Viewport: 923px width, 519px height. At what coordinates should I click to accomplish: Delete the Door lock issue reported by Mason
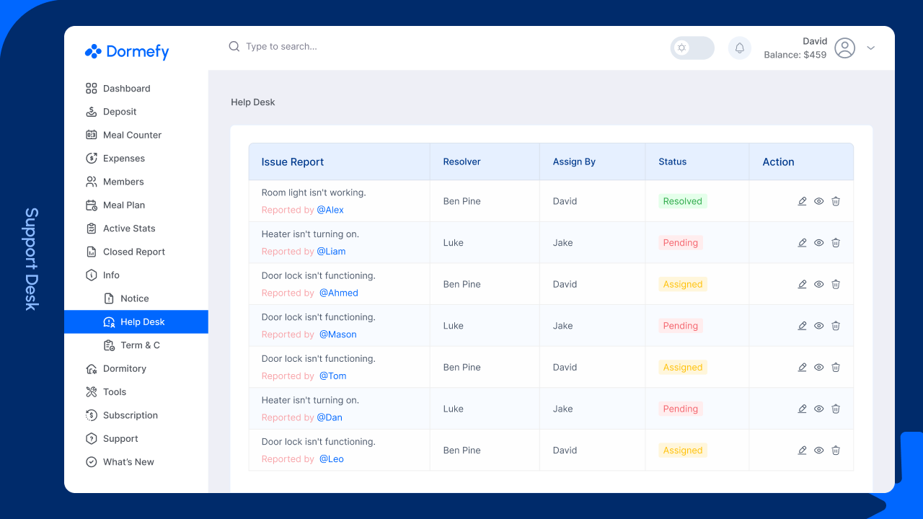pos(836,326)
